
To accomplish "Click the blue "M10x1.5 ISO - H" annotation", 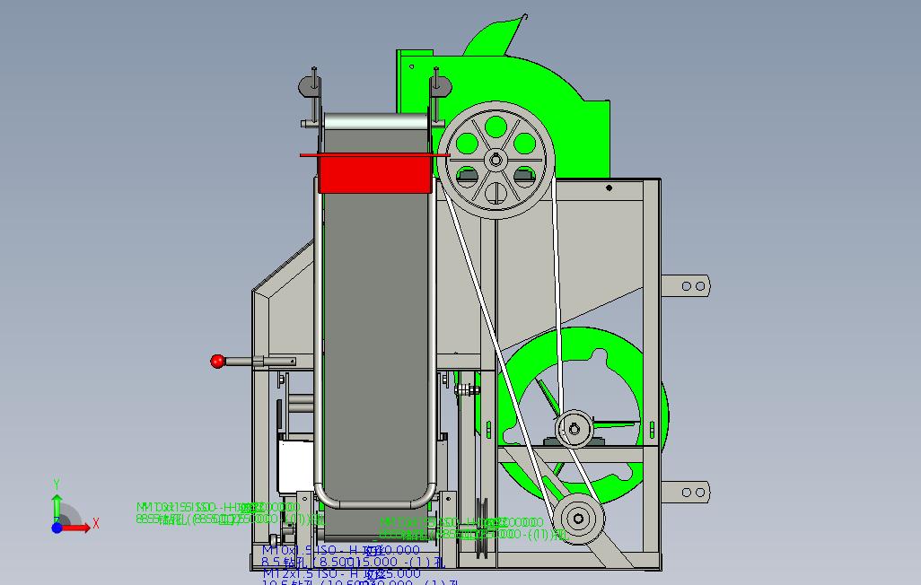I will pyautogui.click(x=311, y=550).
